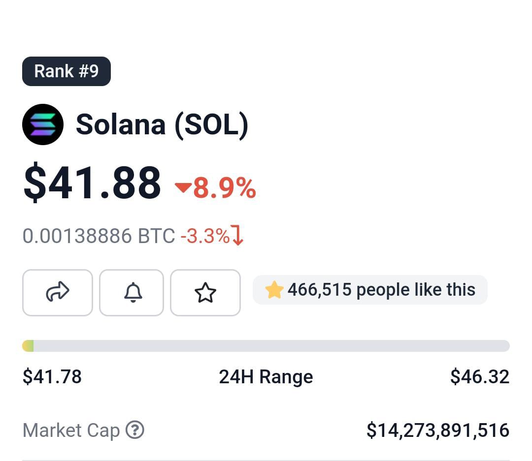Click the Solana logo icon

43,124
